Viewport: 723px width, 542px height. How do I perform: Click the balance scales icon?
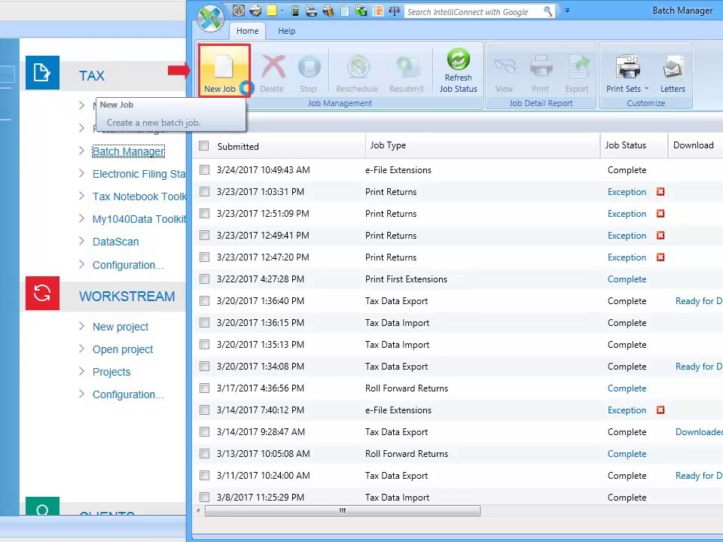pyautogui.click(x=394, y=11)
